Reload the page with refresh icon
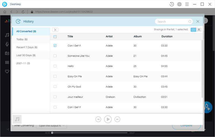 pos(23,12)
